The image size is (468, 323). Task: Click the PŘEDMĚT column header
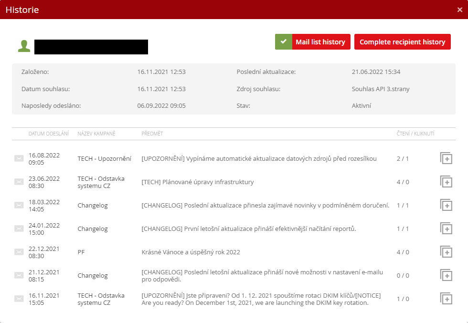[x=152, y=134]
